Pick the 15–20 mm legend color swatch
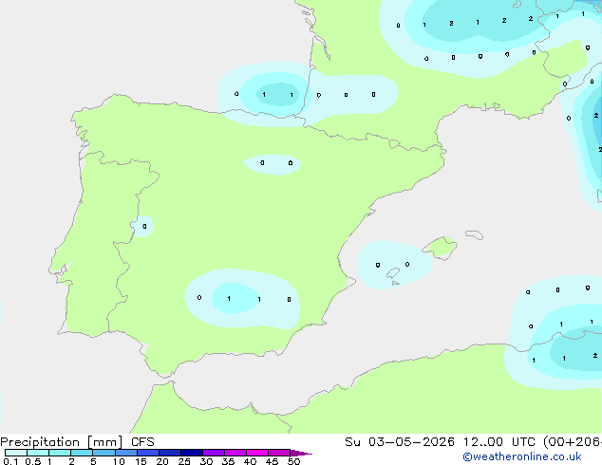Viewport: 602px width, 465px height. coord(148,453)
